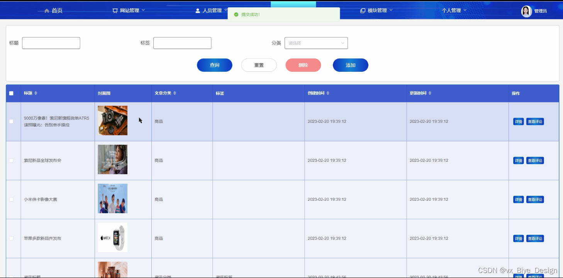Open 详情 for 苹果多款新品齐发布

518,239
